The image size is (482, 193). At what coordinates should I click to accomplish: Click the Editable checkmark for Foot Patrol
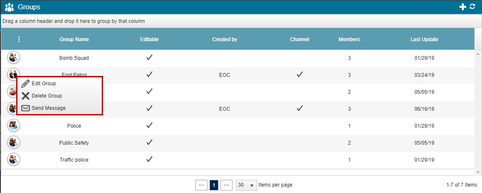click(x=149, y=74)
